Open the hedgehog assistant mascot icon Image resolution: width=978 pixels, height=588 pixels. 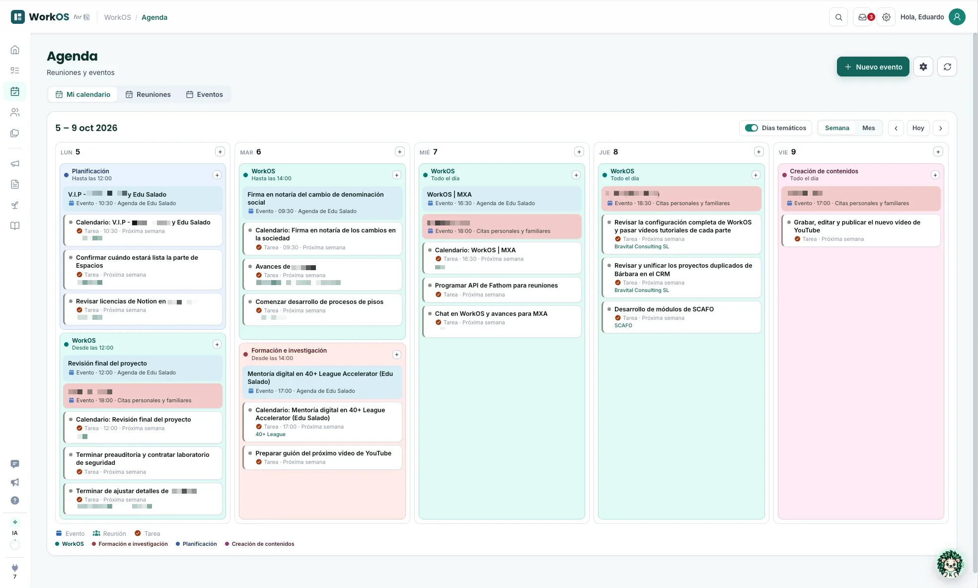950,564
